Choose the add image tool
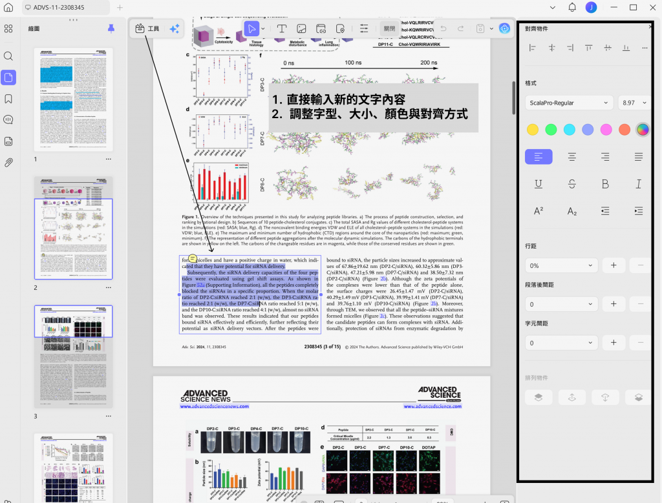The height and width of the screenshot is (503, 662). pos(301,28)
